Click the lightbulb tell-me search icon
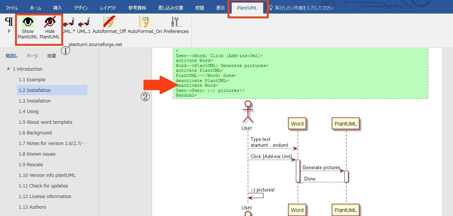The image size is (453, 216). pyautogui.click(x=271, y=8)
